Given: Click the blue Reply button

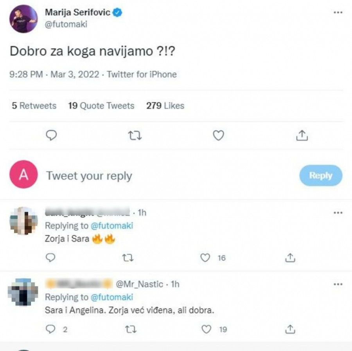Looking at the screenshot, I should tap(321, 176).
